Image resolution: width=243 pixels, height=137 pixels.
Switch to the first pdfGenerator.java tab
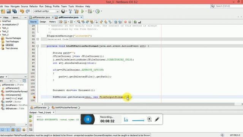tap(41, 18)
